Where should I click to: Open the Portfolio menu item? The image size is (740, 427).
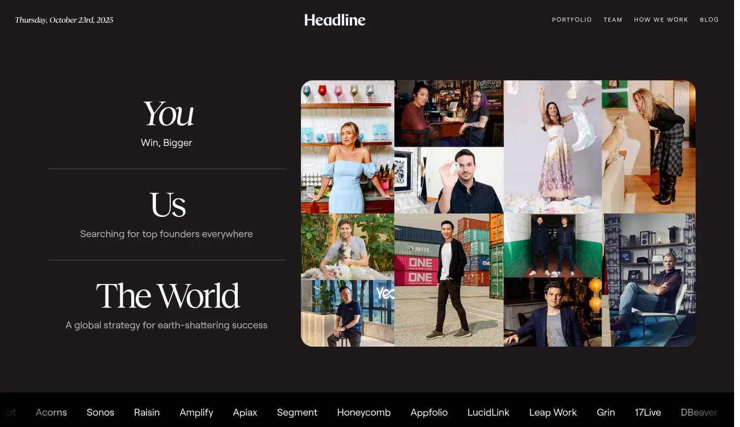point(571,20)
